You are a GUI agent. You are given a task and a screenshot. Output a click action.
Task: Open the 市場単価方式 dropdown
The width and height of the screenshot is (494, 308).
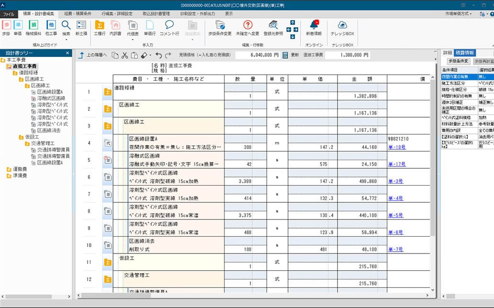tap(459, 14)
